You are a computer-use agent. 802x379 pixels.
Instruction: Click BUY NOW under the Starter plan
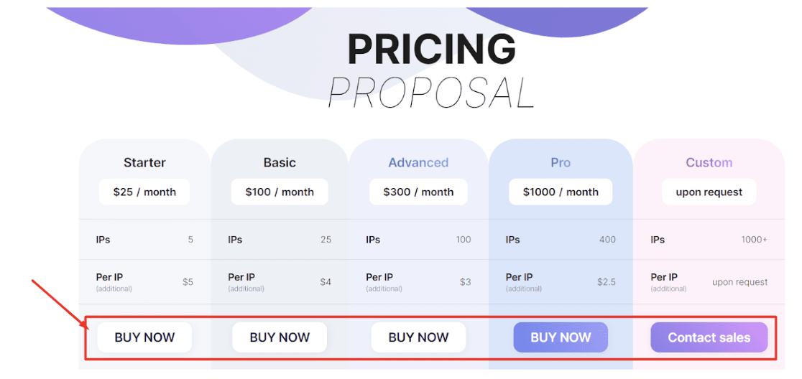[144, 337]
